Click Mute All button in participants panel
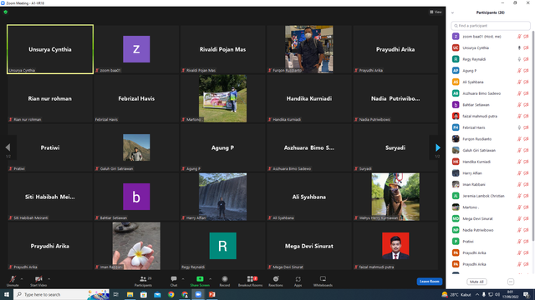 click(x=476, y=282)
